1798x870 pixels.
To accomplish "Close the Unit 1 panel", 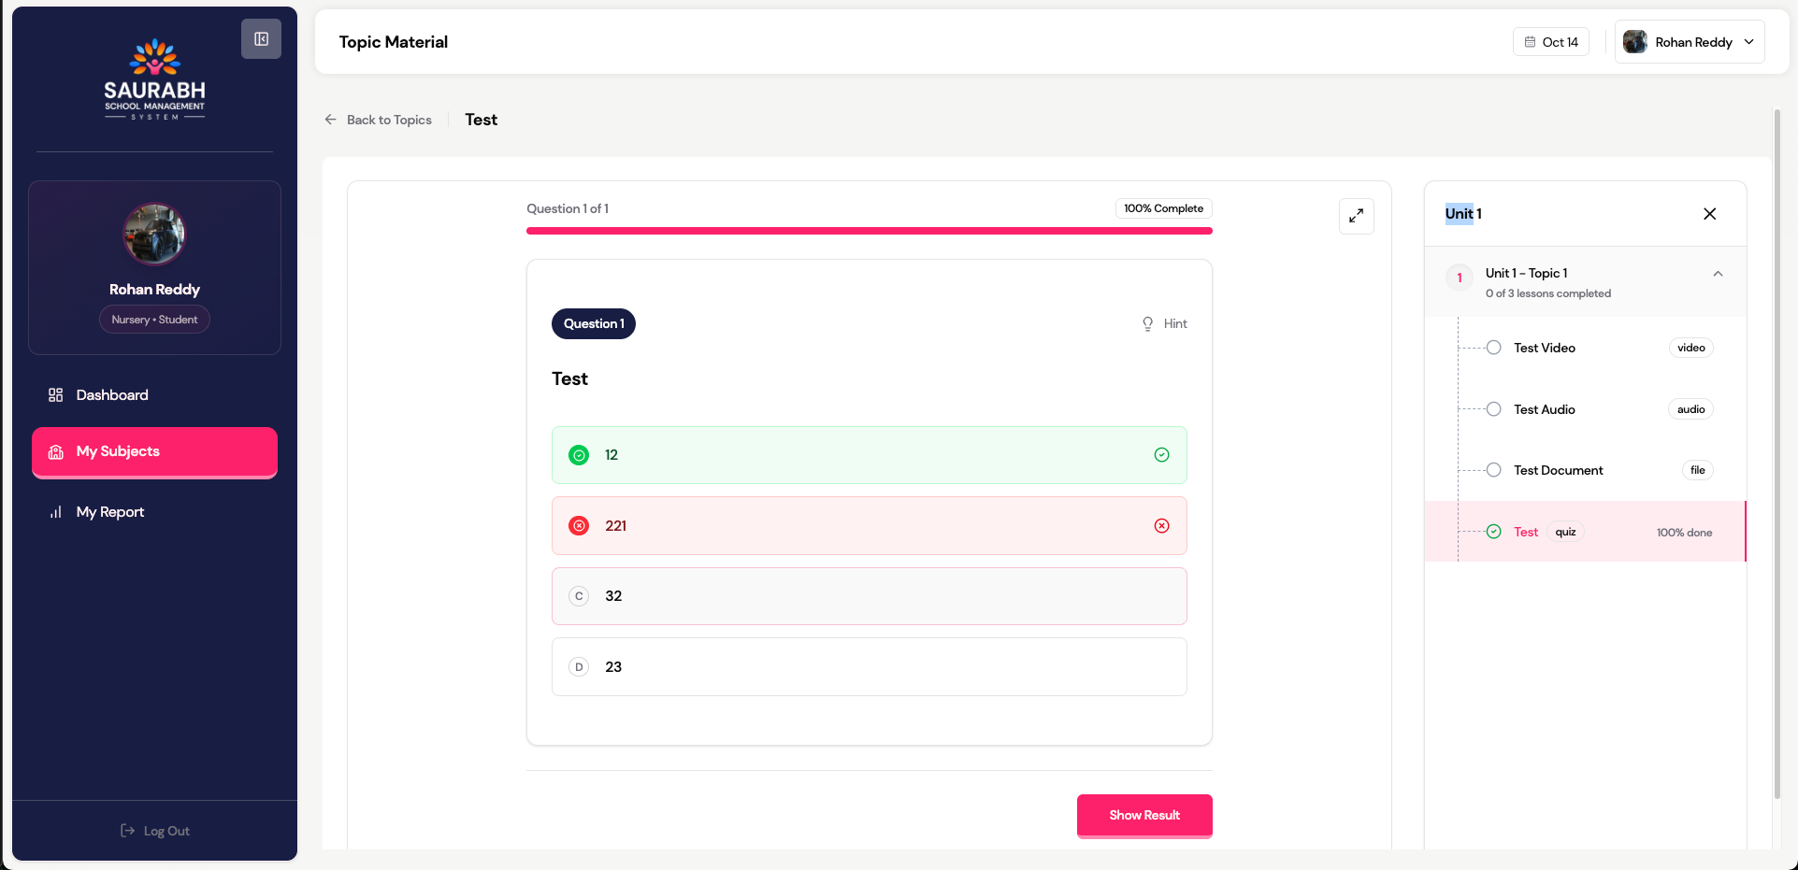I will coord(1709,214).
